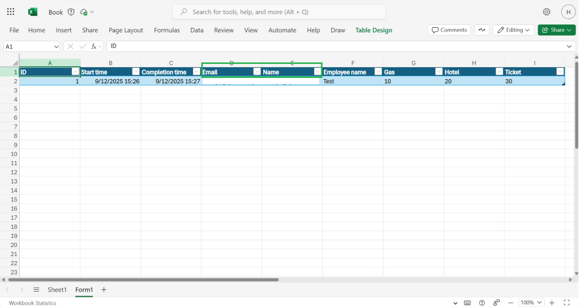This screenshot has height=308, width=580.
Task: Open the Completion time filter dropdown
Action: 197,72
